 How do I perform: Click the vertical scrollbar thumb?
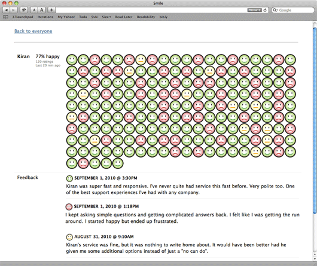click(315, 120)
